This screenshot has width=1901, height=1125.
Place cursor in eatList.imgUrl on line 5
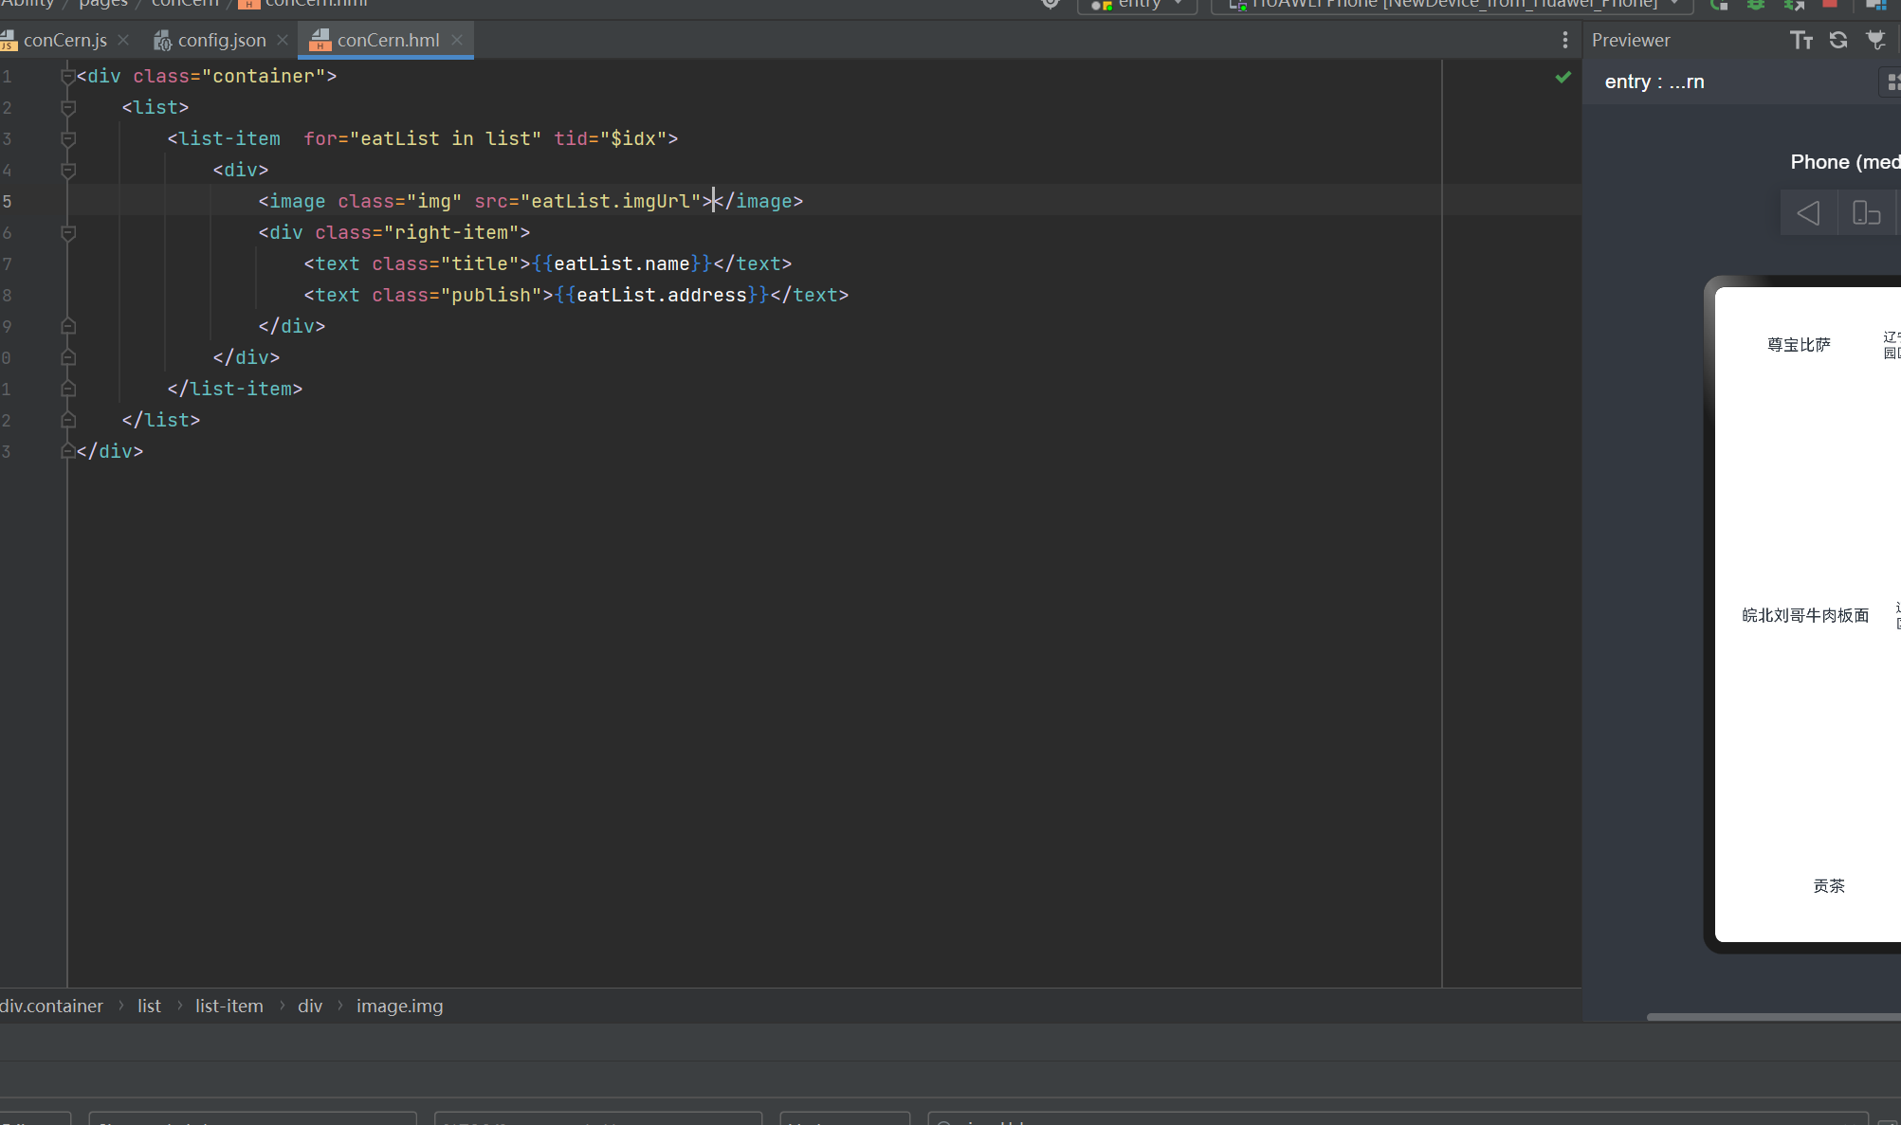[610, 201]
